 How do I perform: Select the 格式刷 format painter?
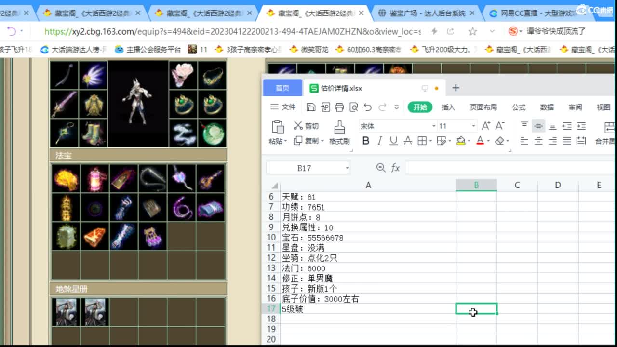pyautogui.click(x=339, y=133)
